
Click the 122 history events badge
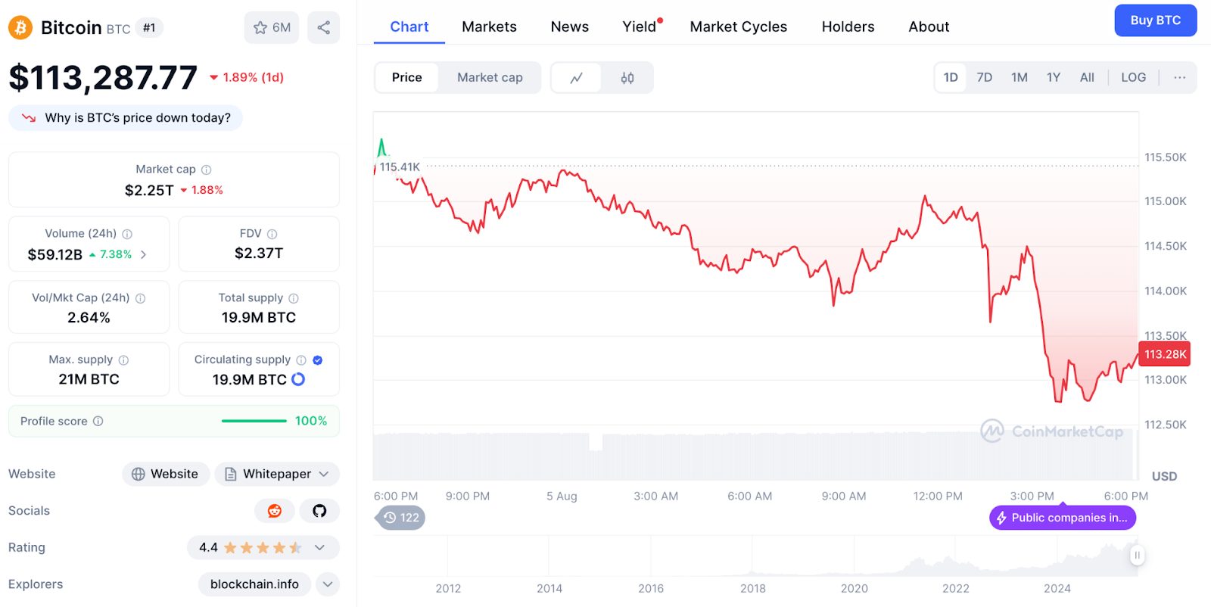pyautogui.click(x=400, y=518)
